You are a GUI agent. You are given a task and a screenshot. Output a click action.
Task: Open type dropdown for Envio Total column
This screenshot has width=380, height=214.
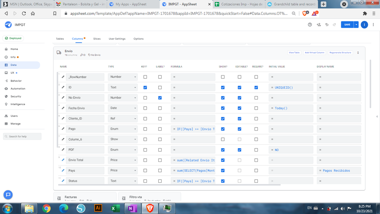122,160
